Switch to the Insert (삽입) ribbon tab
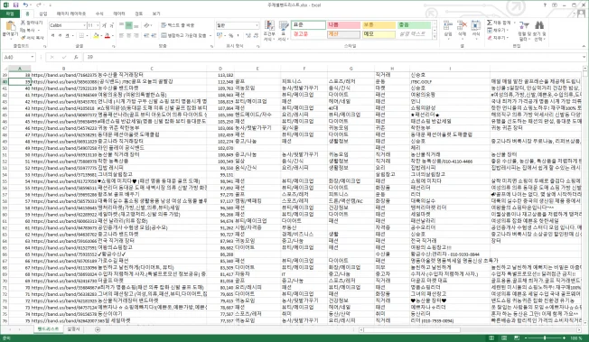 [43, 14]
